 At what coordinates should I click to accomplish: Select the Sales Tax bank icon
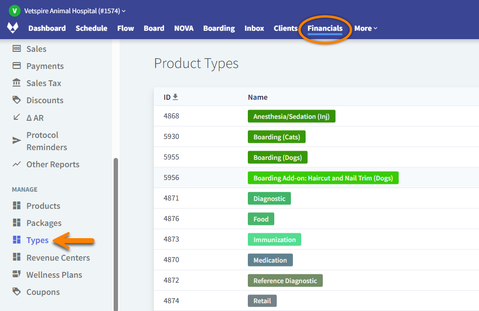point(17,83)
